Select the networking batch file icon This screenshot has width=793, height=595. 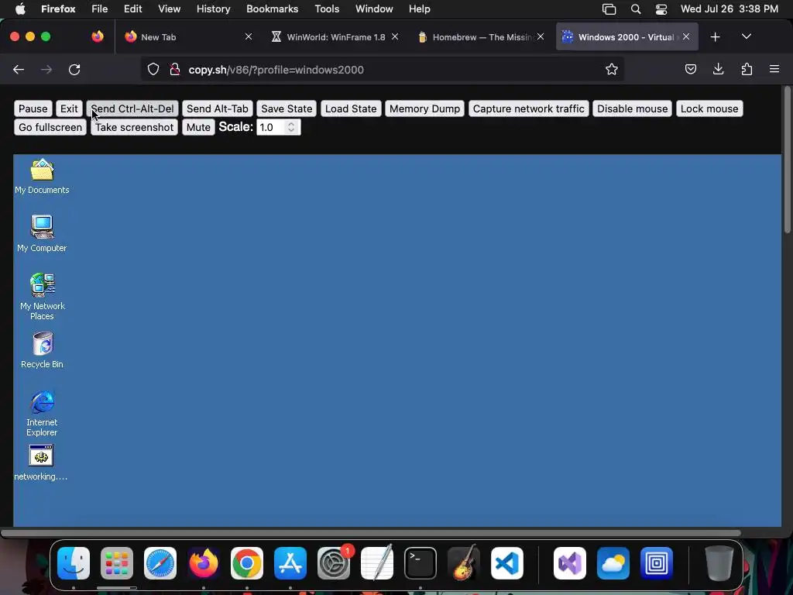41,463
